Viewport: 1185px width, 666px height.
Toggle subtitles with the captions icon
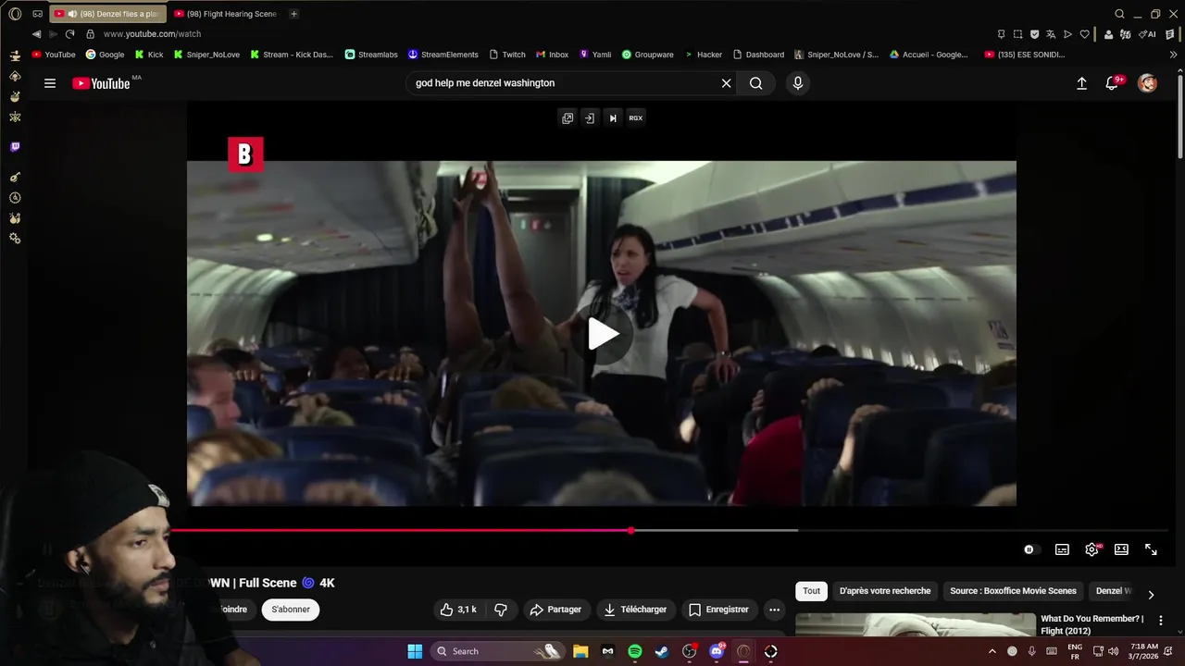1062,549
